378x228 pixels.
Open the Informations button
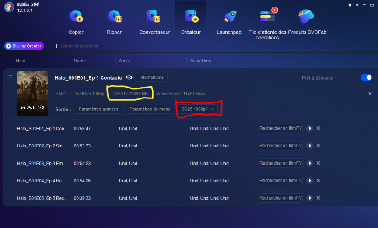(x=151, y=77)
